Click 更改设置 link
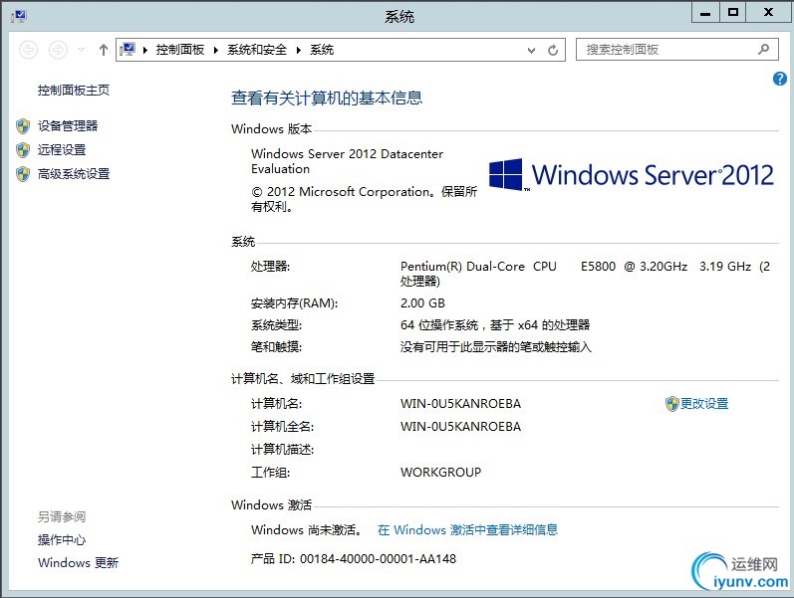This screenshot has height=598, width=794. (704, 404)
